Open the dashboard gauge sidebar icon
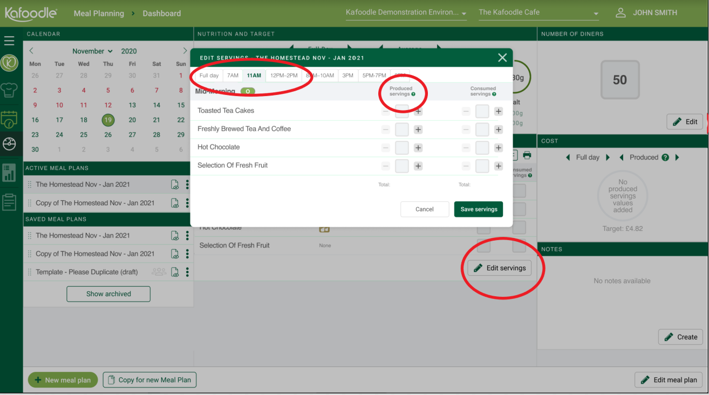 (x=9, y=144)
